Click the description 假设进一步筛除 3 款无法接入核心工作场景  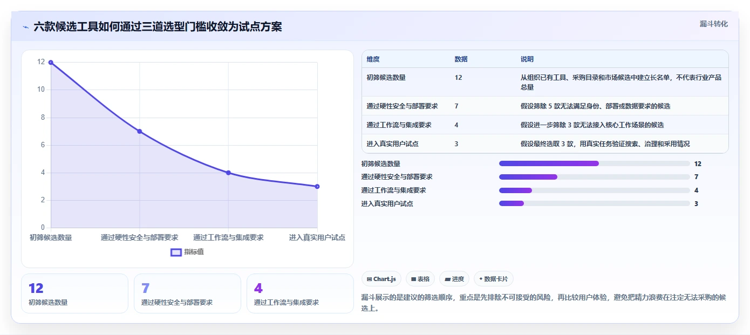[x=592, y=125]
